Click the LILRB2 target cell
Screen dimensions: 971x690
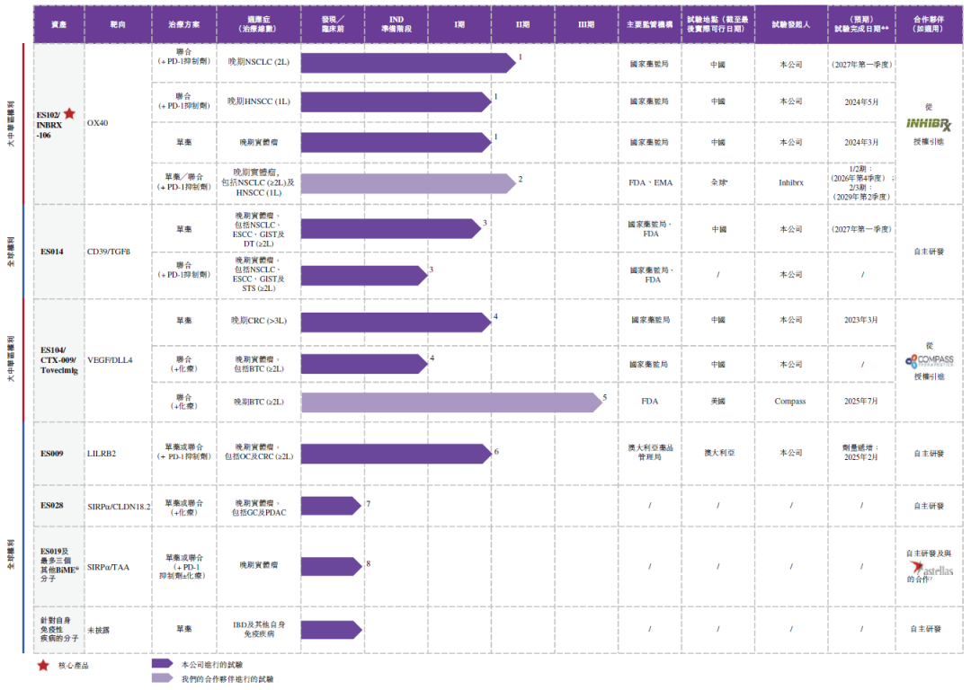tap(102, 454)
